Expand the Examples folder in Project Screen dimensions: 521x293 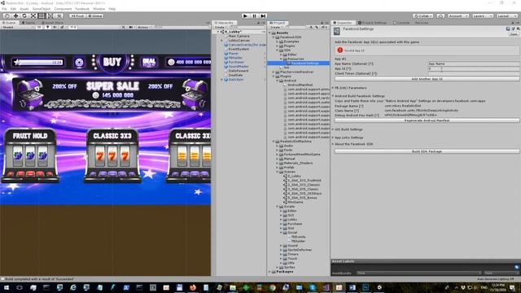[x=278, y=42]
